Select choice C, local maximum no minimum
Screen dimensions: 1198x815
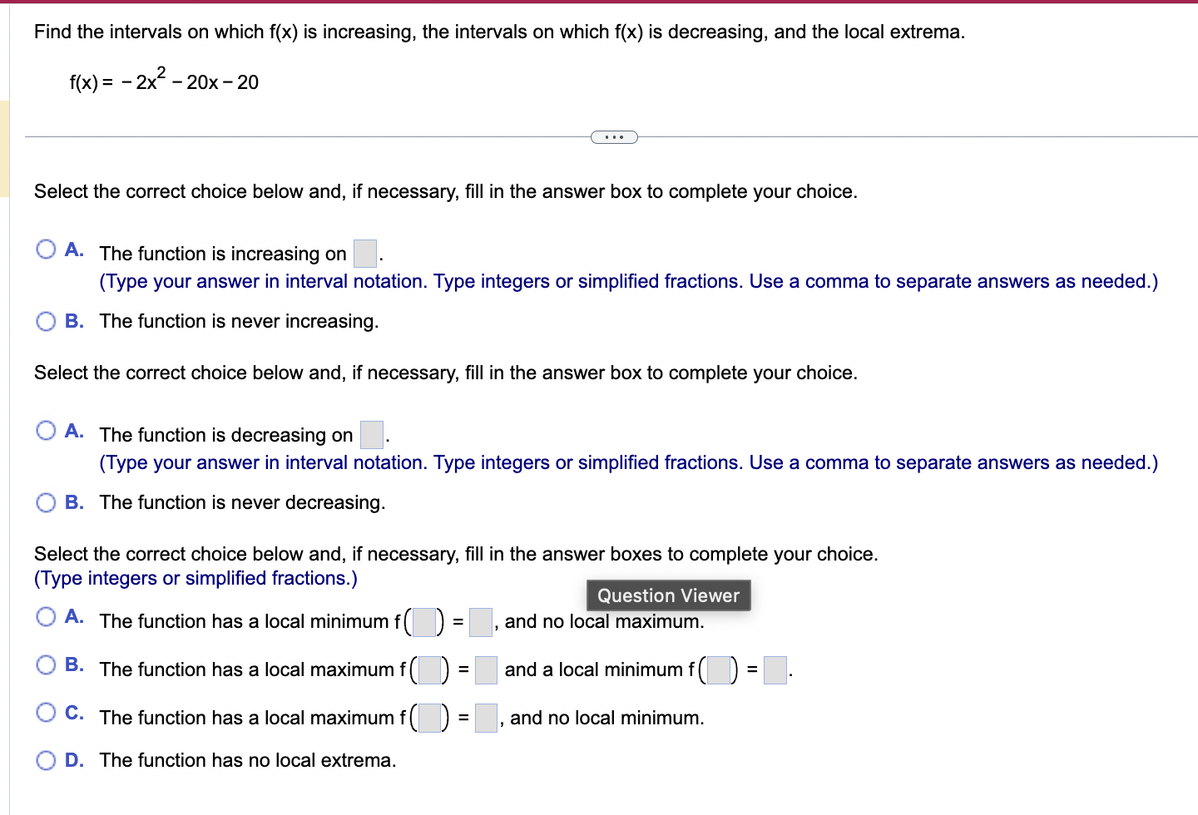pos(46,712)
